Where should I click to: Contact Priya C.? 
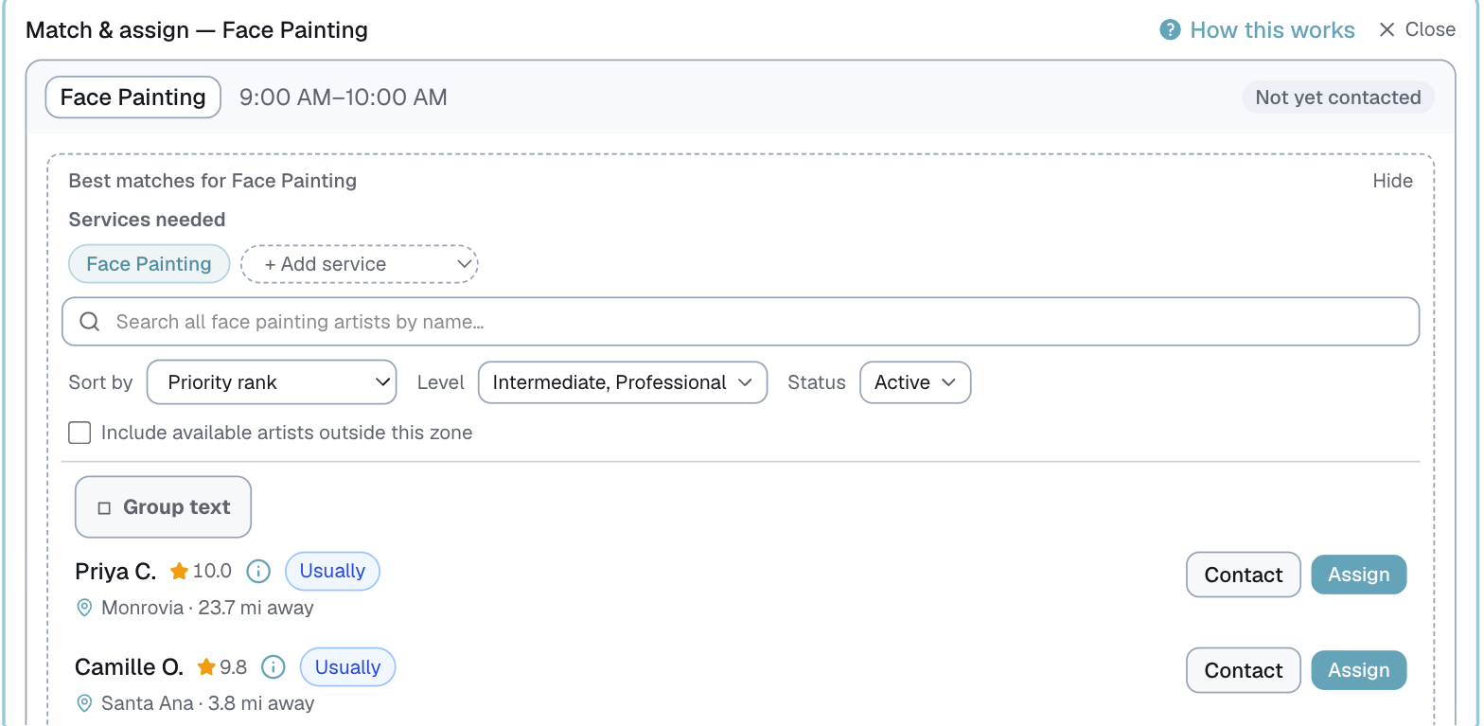1244,575
